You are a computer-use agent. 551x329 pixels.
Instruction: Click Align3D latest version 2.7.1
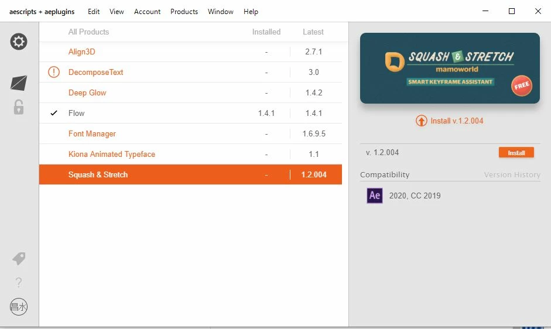pos(313,52)
